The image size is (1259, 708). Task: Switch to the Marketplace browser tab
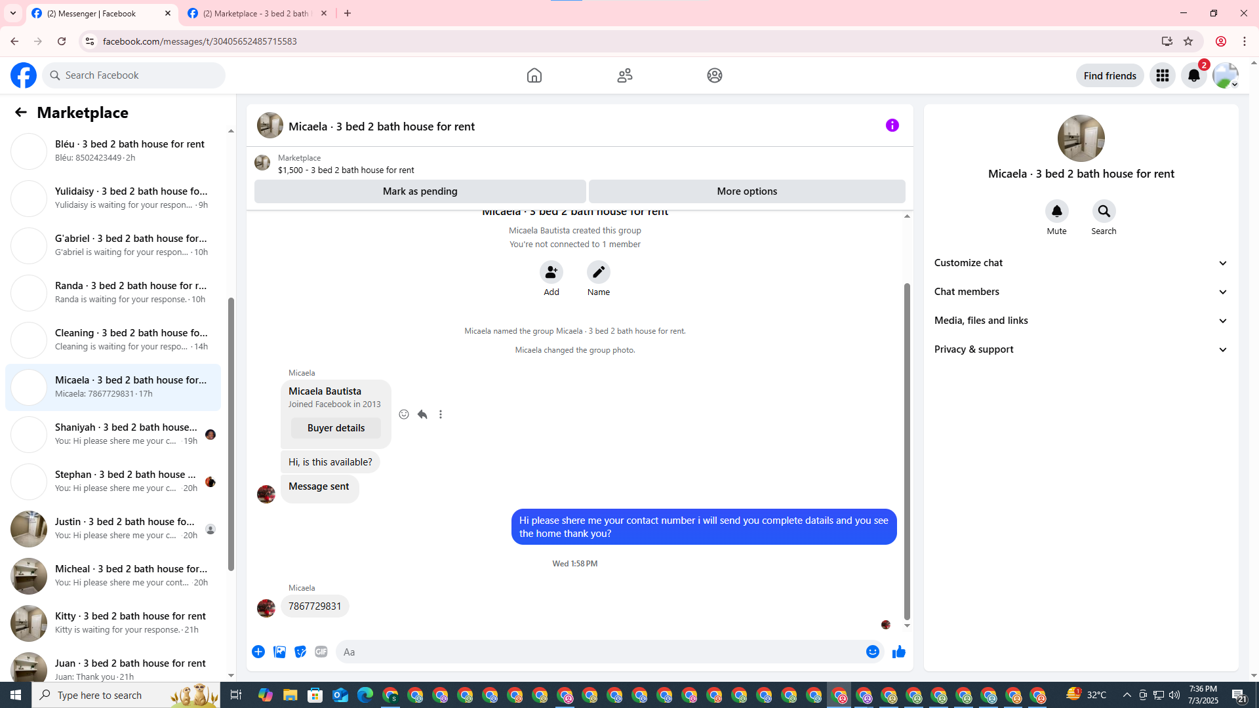[256, 13]
